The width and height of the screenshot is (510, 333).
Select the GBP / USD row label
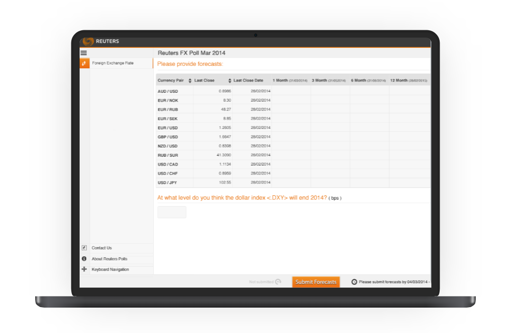point(168,137)
